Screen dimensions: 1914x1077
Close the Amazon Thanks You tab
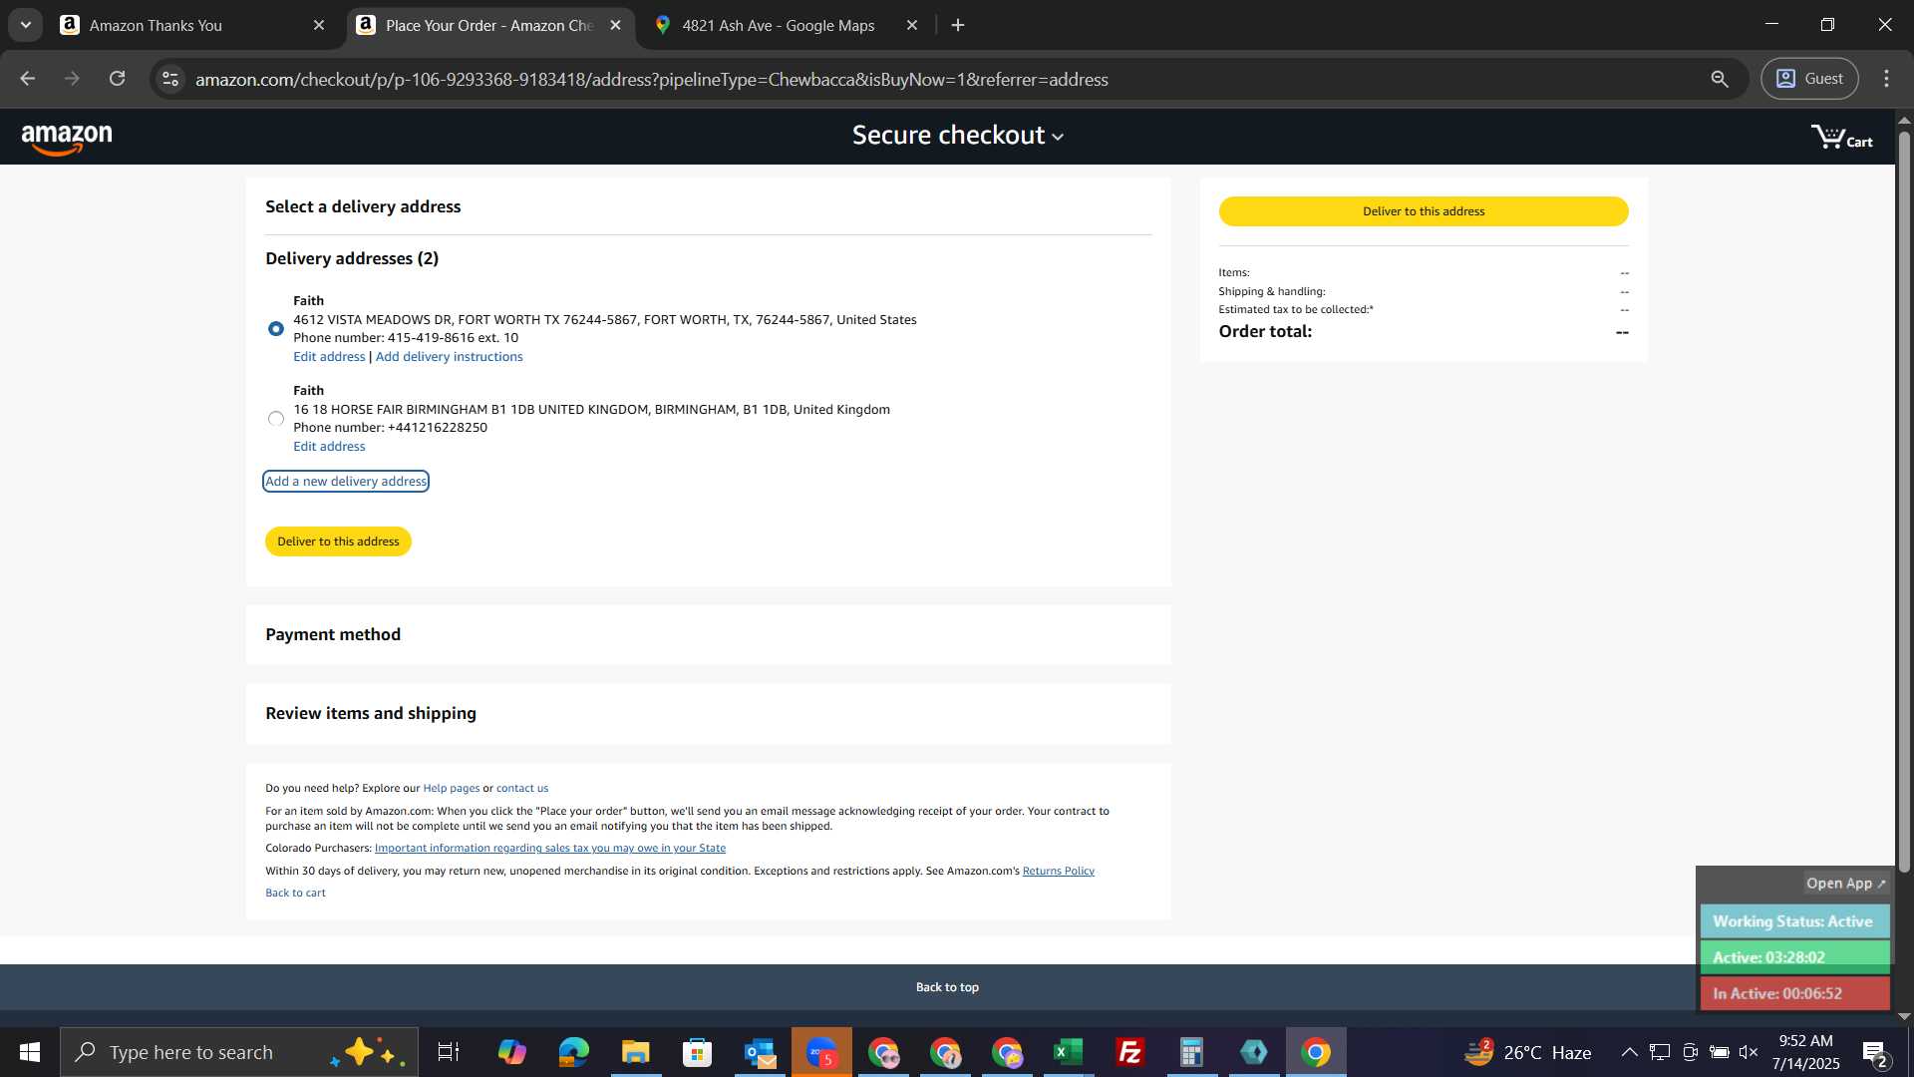319,25
